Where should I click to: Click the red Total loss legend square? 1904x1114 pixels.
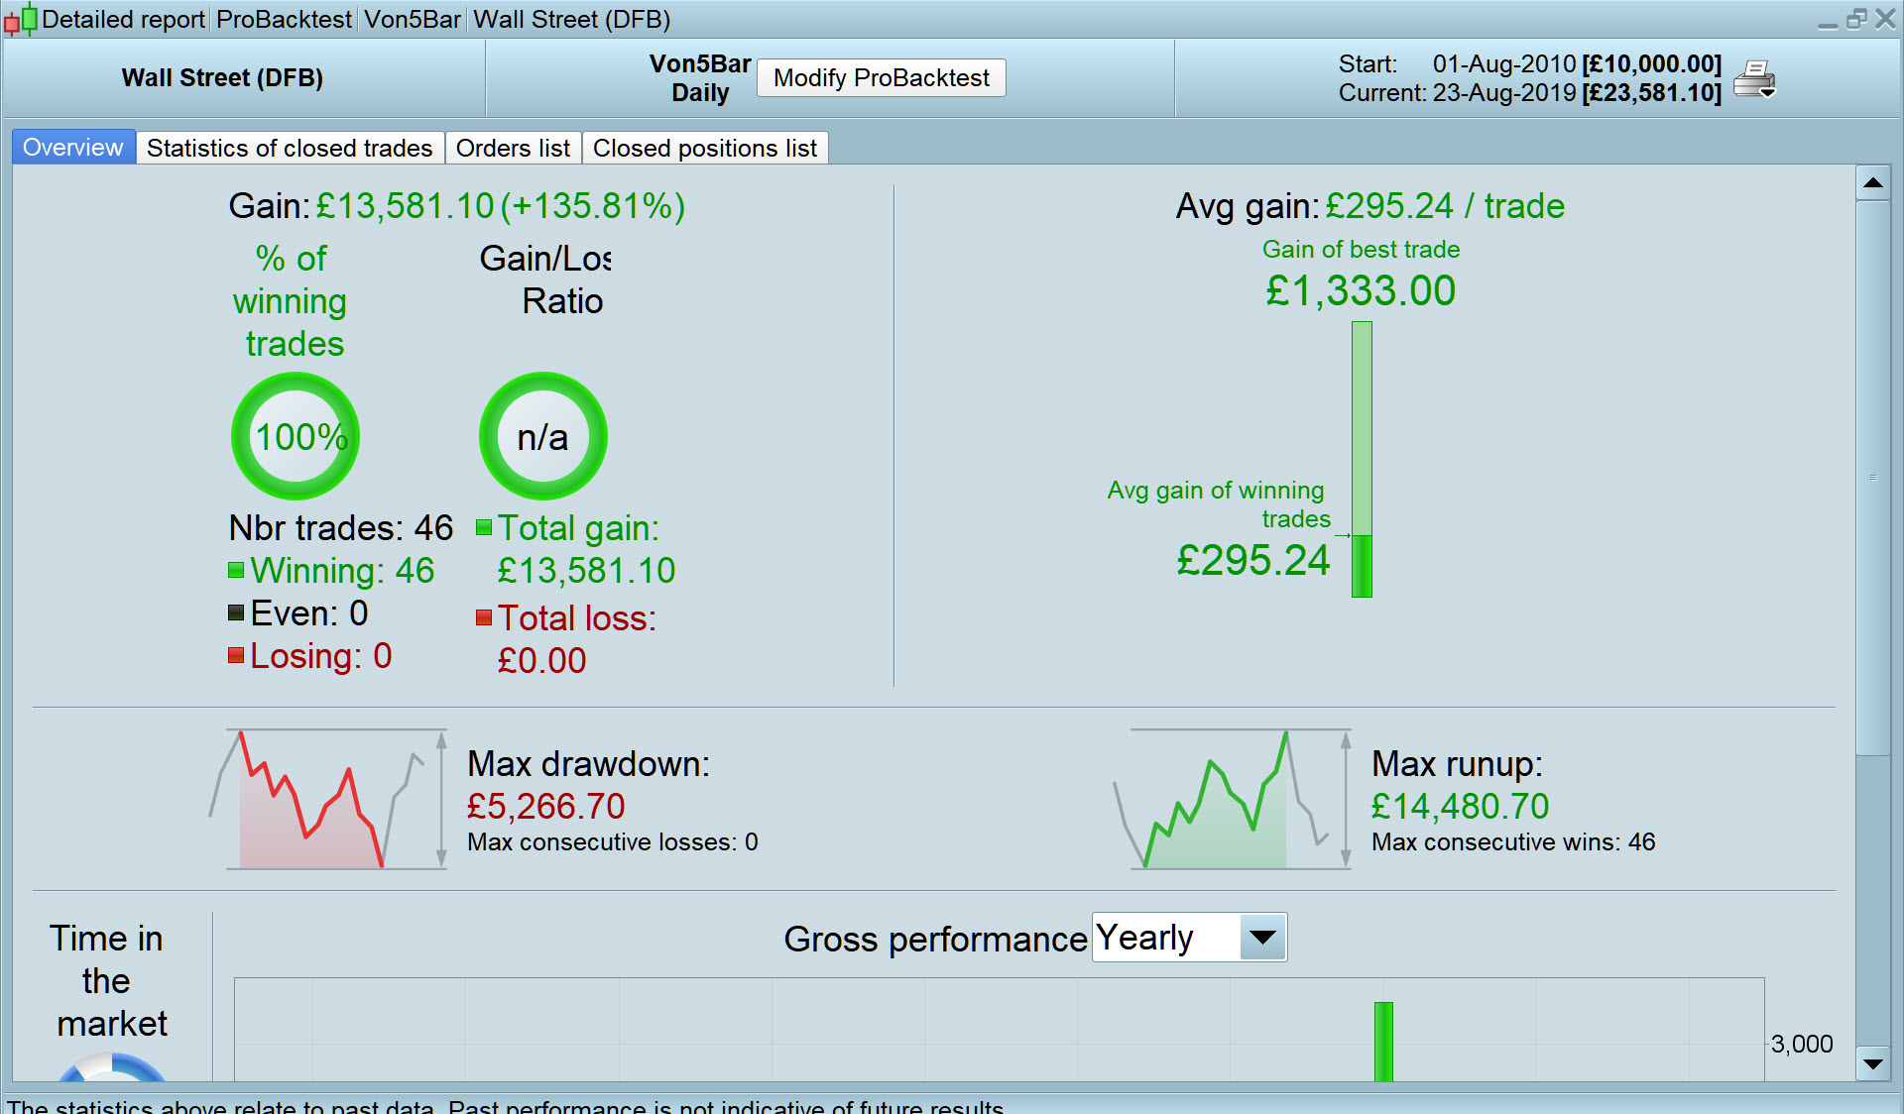click(484, 617)
